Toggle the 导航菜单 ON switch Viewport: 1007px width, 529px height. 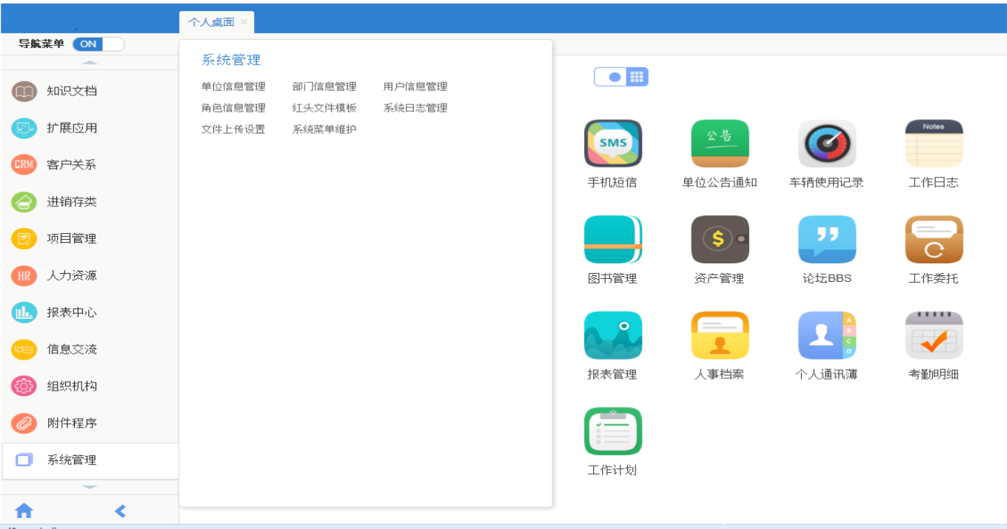(98, 44)
